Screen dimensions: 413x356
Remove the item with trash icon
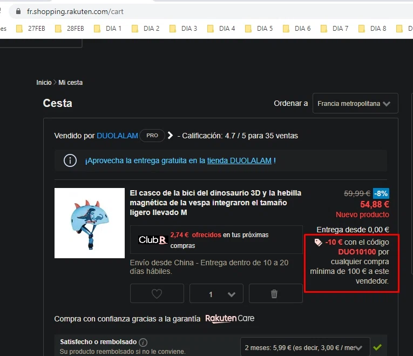pyautogui.click(x=275, y=293)
